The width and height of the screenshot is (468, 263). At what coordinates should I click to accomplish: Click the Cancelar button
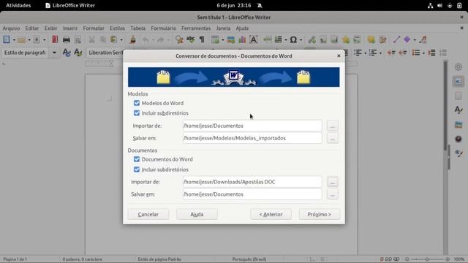[x=148, y=214]
